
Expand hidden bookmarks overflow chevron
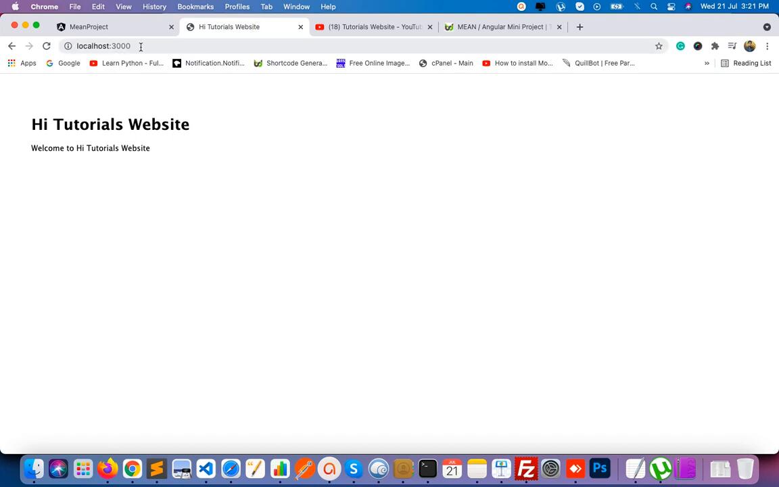point(707,63)
